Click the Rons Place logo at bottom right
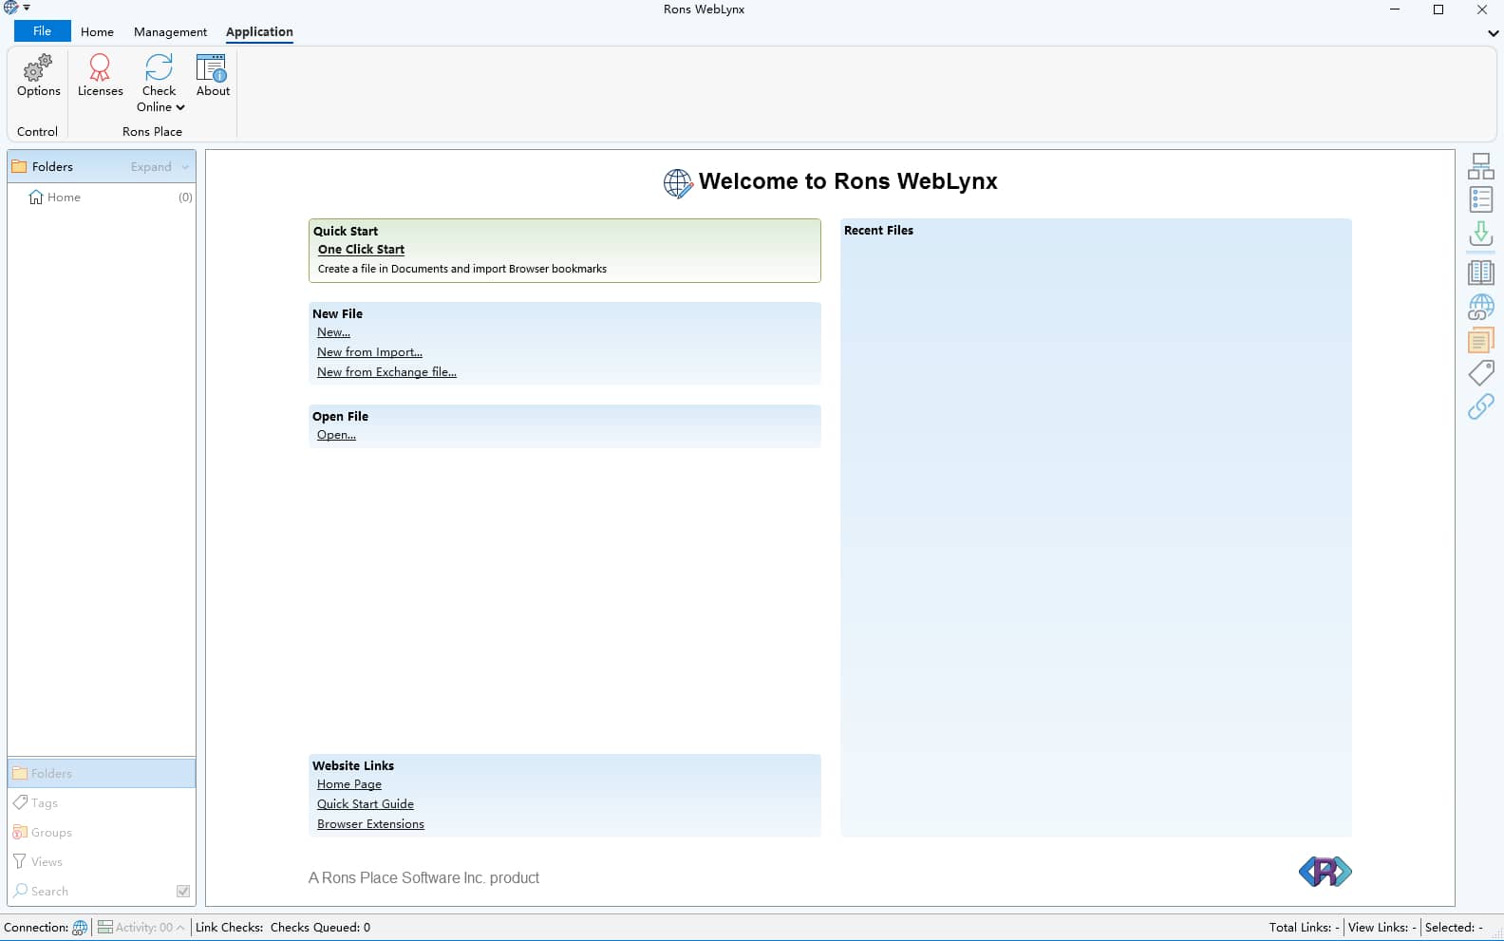The image size is (1504, 941). pos(1325,872)
